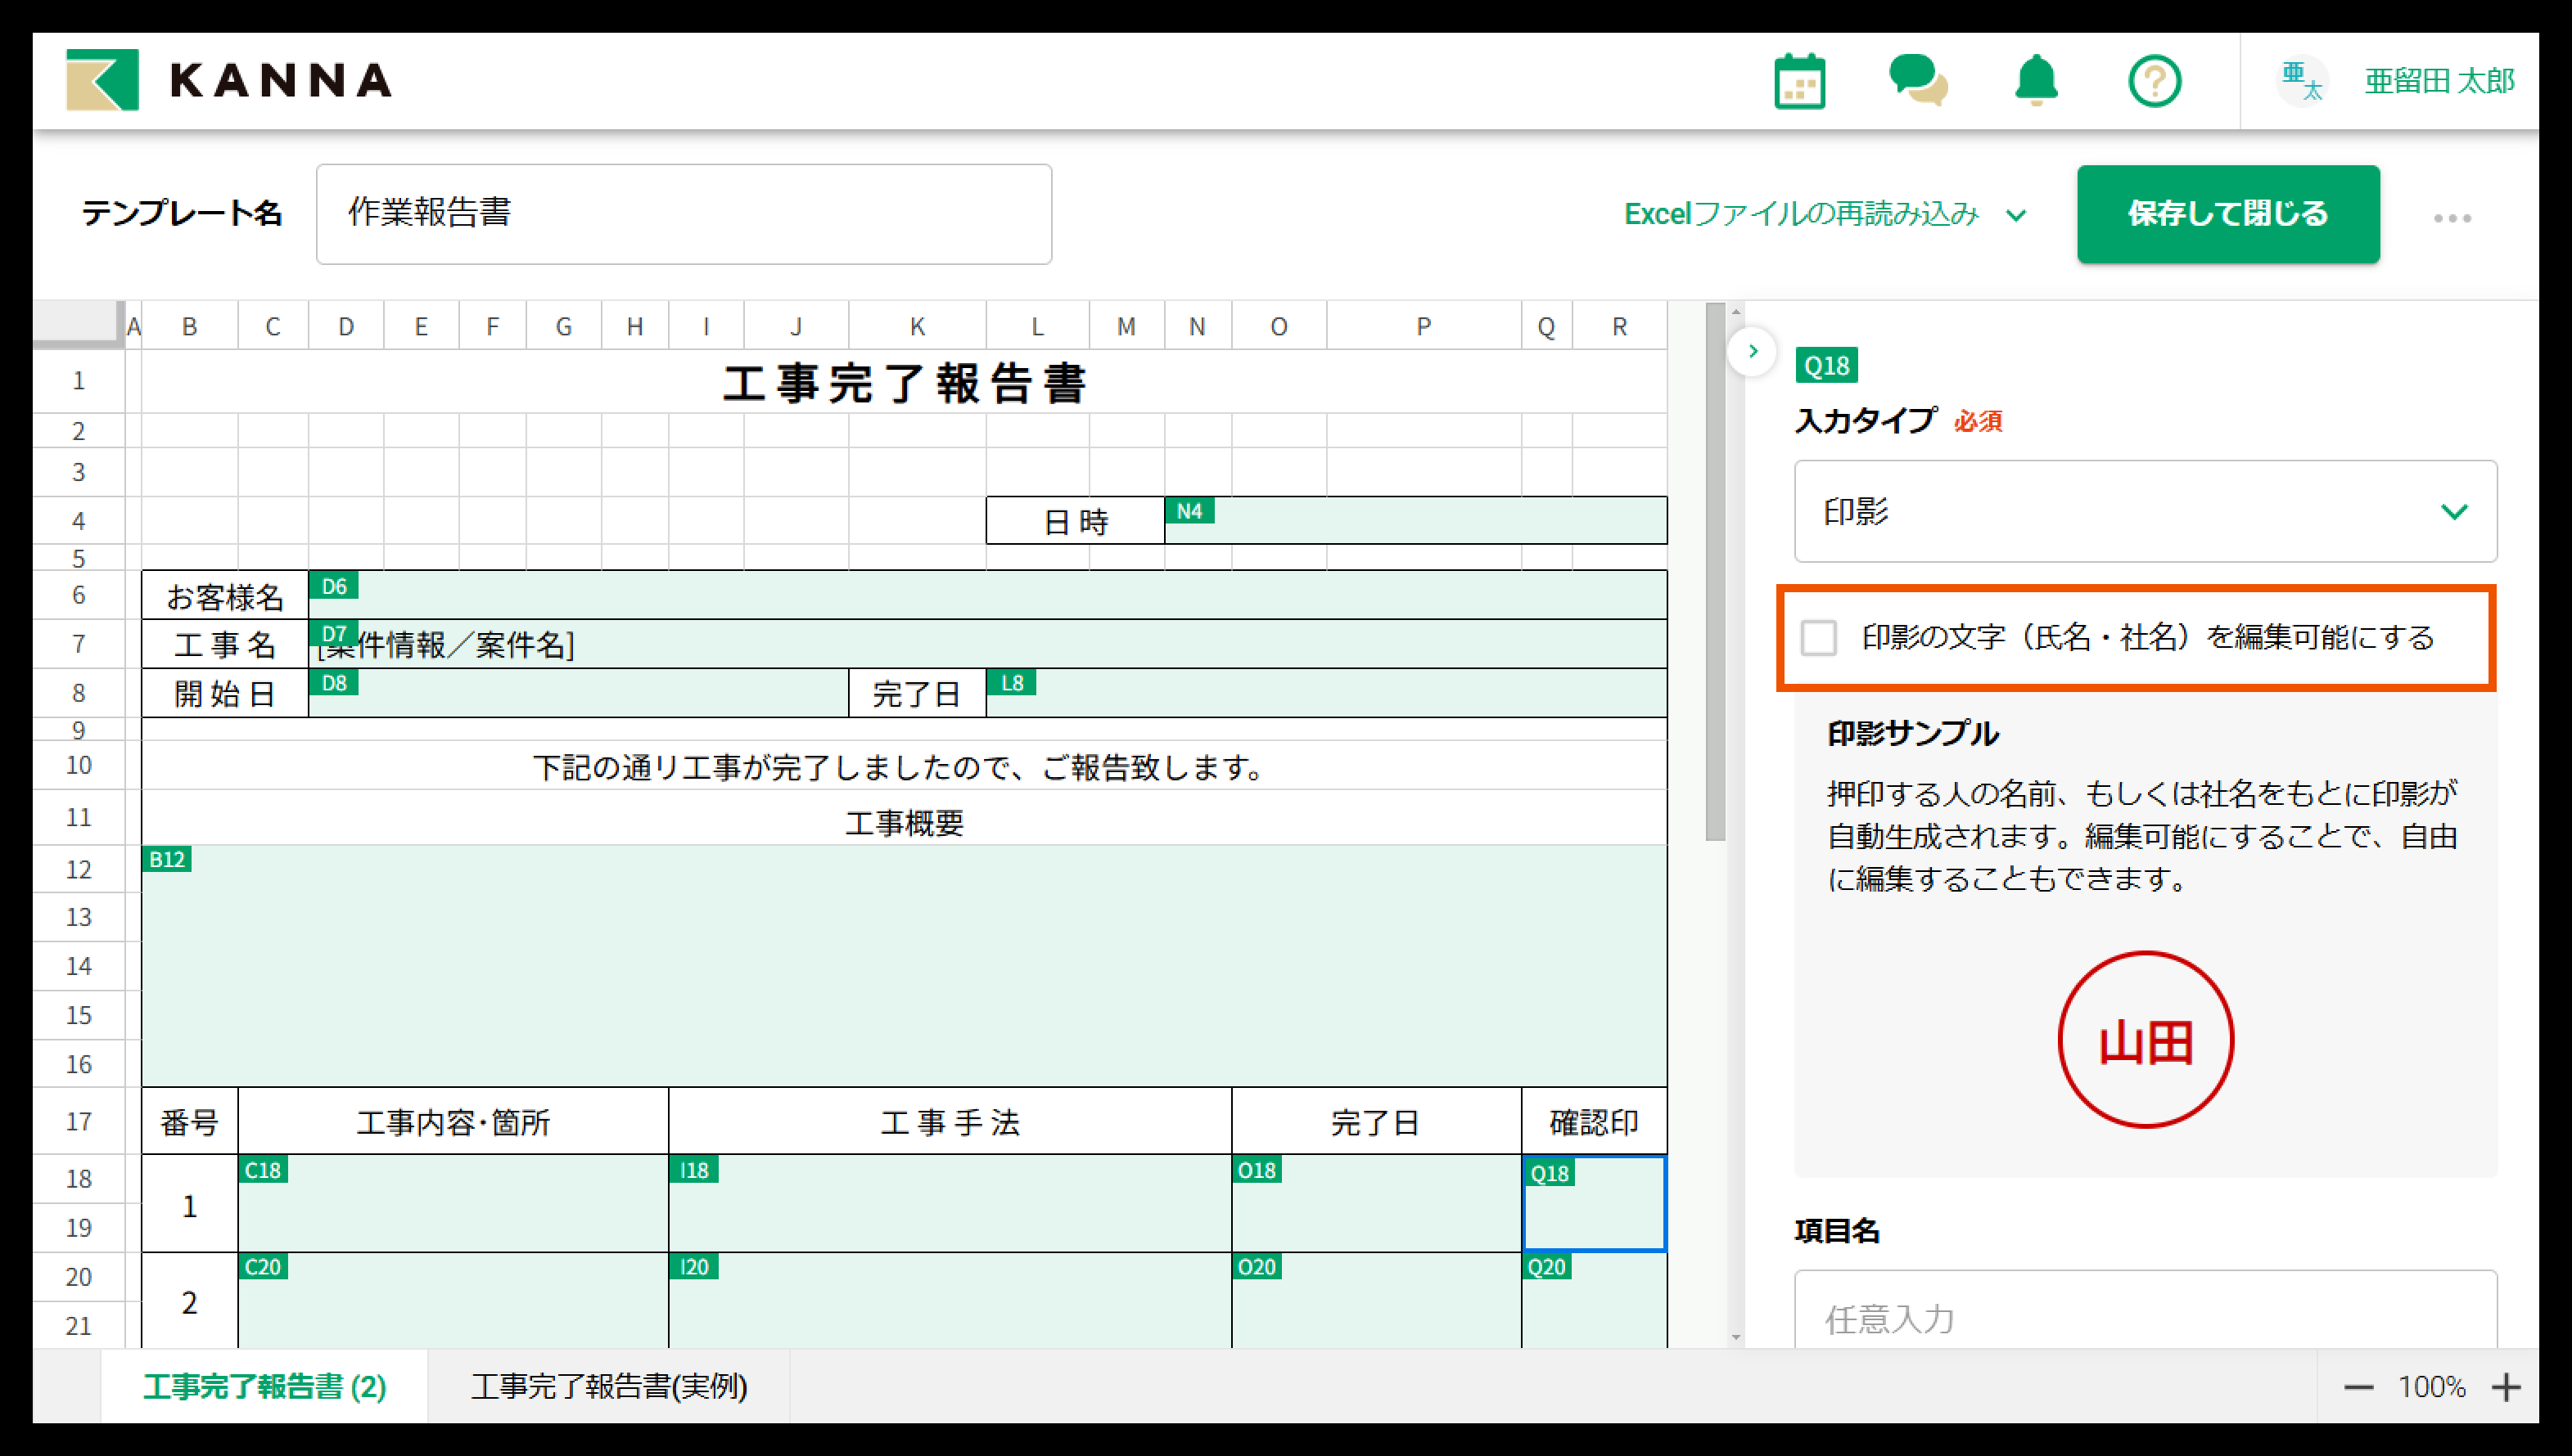Open the help question mark icon
Screen dimensions: 2572x1456
click(x=2154, y=81)
